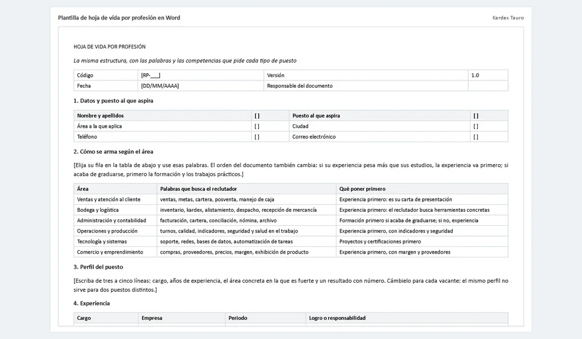
Task: Click the 'Puesto al que aspira' cell
Action: [380, 116]
